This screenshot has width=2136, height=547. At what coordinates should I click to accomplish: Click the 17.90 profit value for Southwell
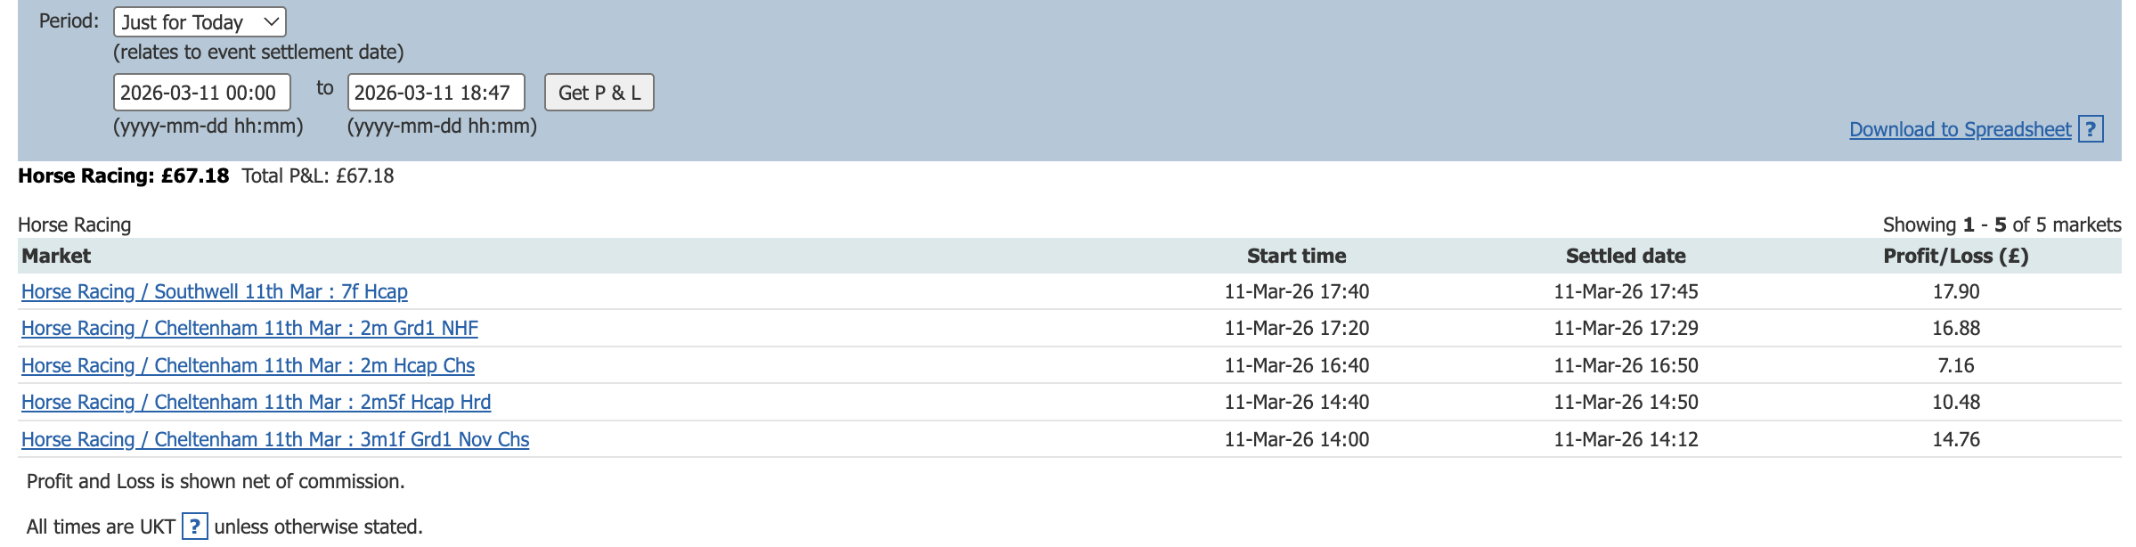coord(1955,292)
